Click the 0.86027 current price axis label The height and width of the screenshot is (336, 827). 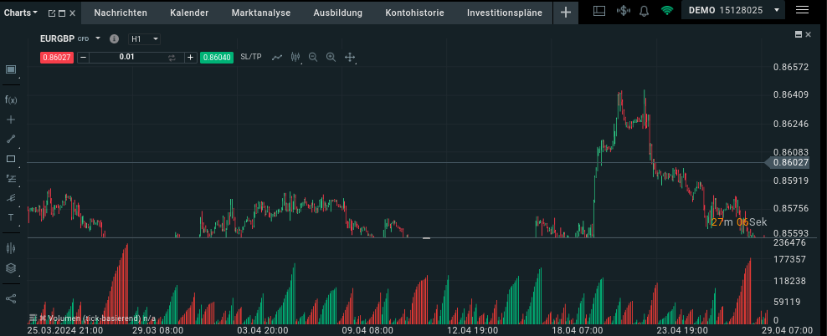click(789, 163)
